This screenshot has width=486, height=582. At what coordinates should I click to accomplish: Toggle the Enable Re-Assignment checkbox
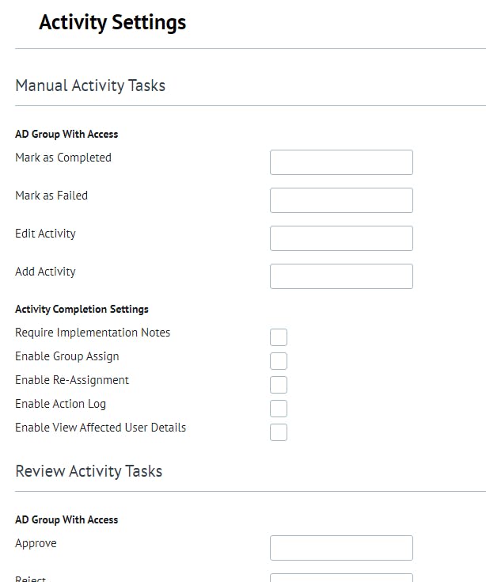pyautogui.click(x=279, y=385)
